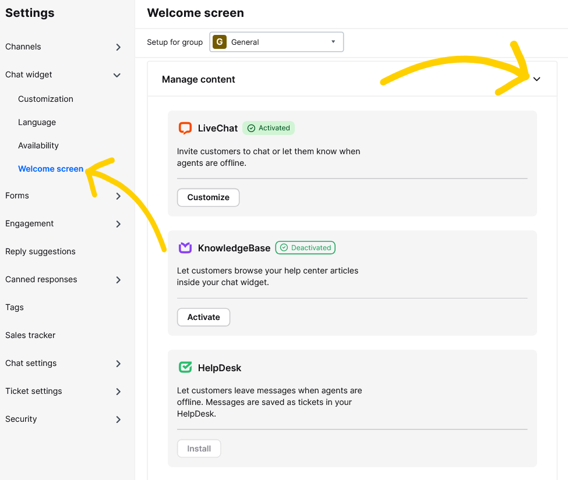The image size is (568, 480).
Task: Select the Canned responses label
Action: [x=41, y=279]
